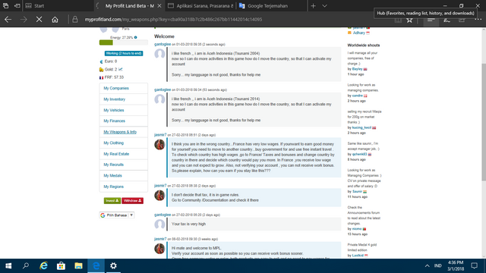
Task: Open My Vehicles menu item
Action: point(123,110)
